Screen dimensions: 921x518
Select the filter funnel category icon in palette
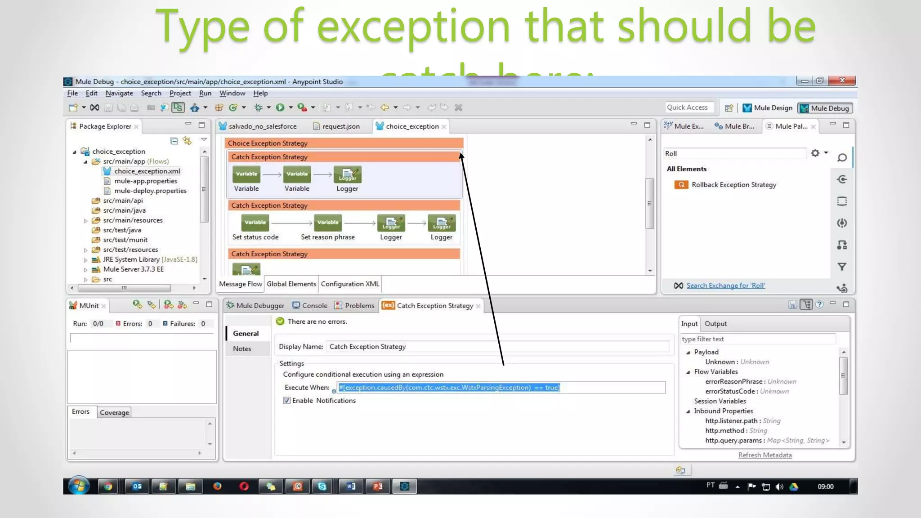(842, 267)
